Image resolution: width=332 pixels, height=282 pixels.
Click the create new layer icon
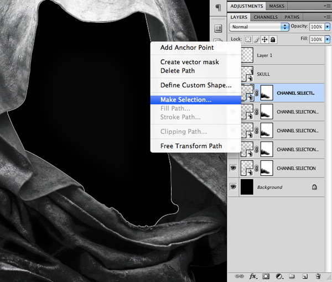tap(305, 275)
